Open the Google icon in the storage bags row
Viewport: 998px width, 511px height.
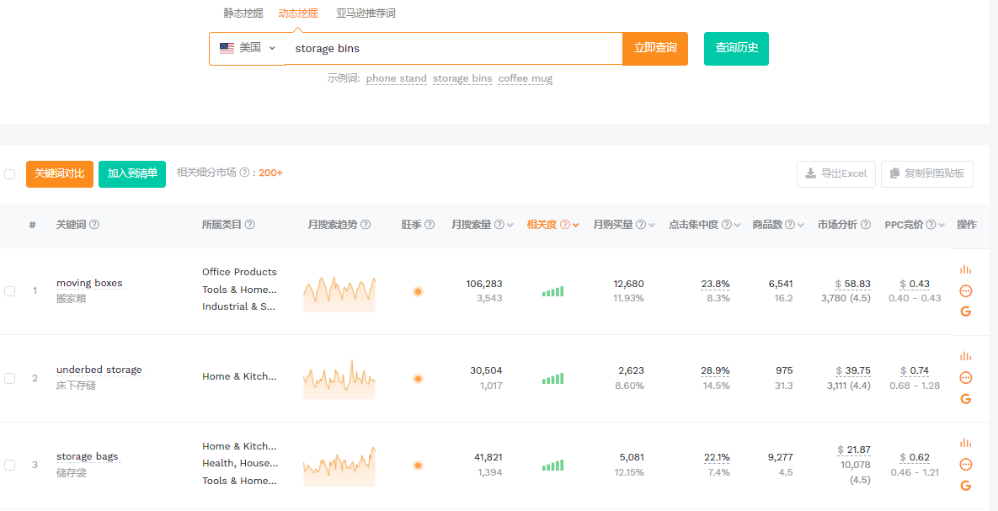pos(965,486)
